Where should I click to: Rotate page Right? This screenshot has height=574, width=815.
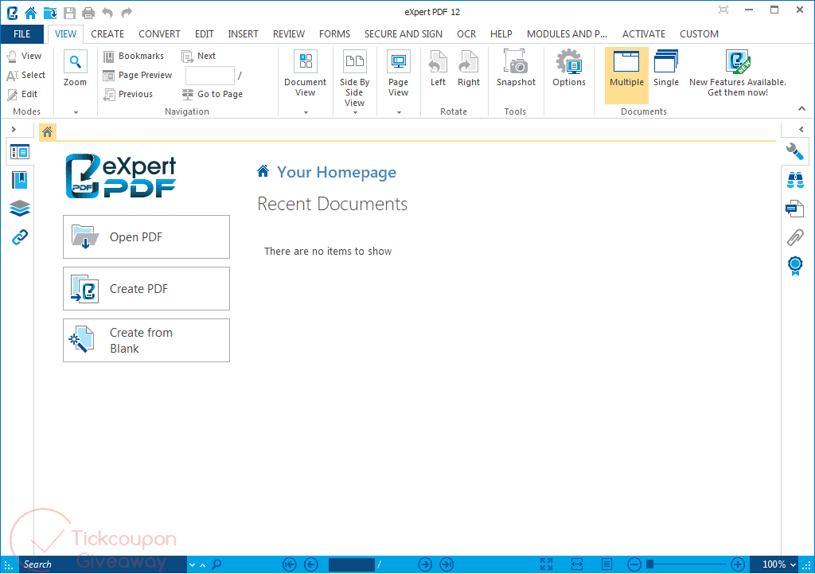pyautogui.click(x=469, y=68)
